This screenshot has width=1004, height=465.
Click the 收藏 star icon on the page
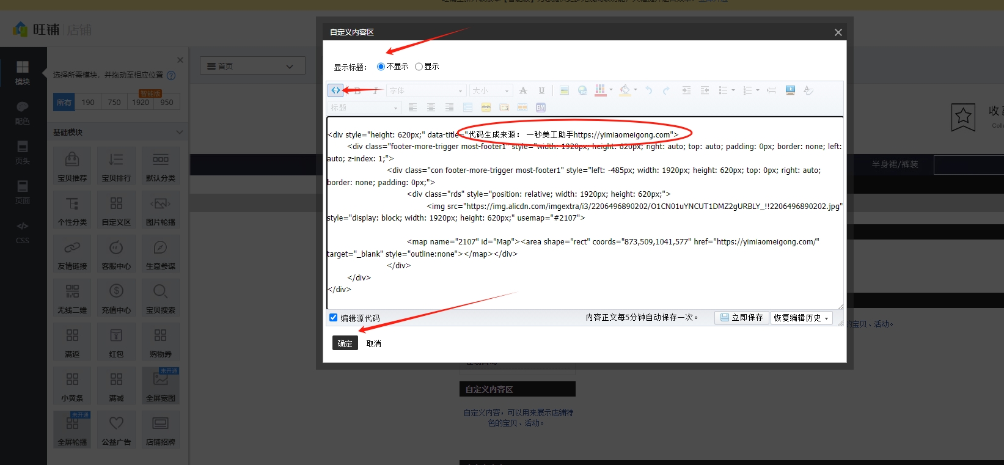coord(963,117)
